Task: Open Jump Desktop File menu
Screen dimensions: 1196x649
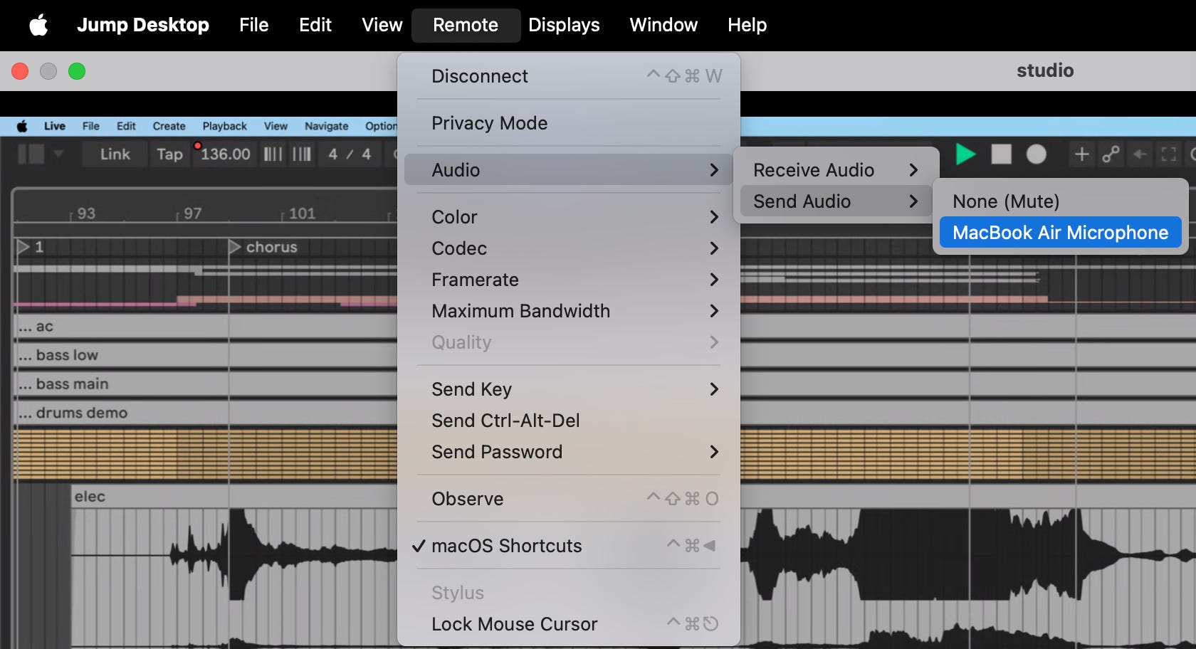Action: (x=254, y=26)
